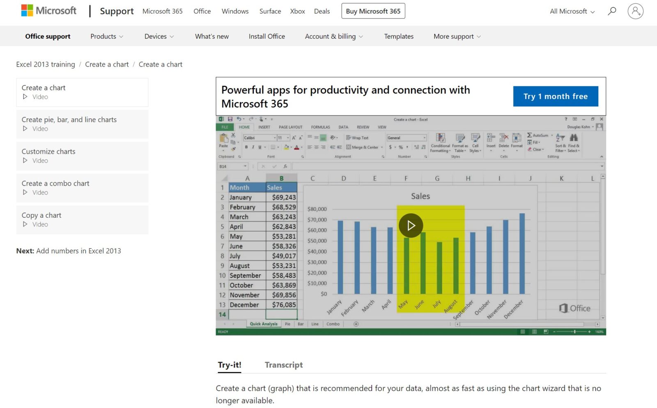The width and height of the screenshot is (657, 408).
Task: Click Wrap Text in the ribbon
Action: tap(357, 138)
